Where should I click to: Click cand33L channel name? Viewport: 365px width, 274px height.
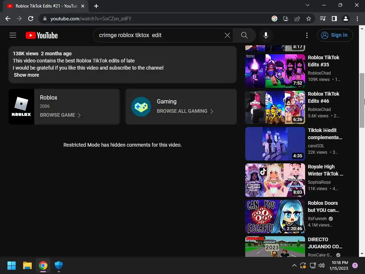tap(316, 146)
